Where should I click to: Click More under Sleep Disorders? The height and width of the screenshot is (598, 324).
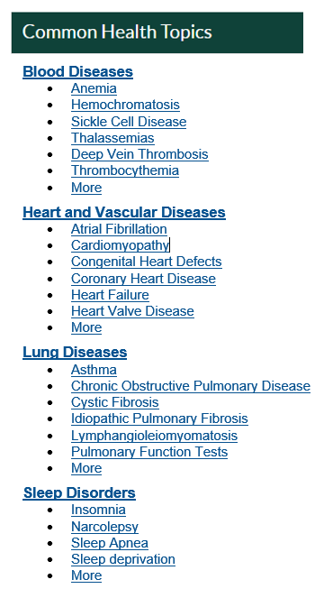pos(86,575)
